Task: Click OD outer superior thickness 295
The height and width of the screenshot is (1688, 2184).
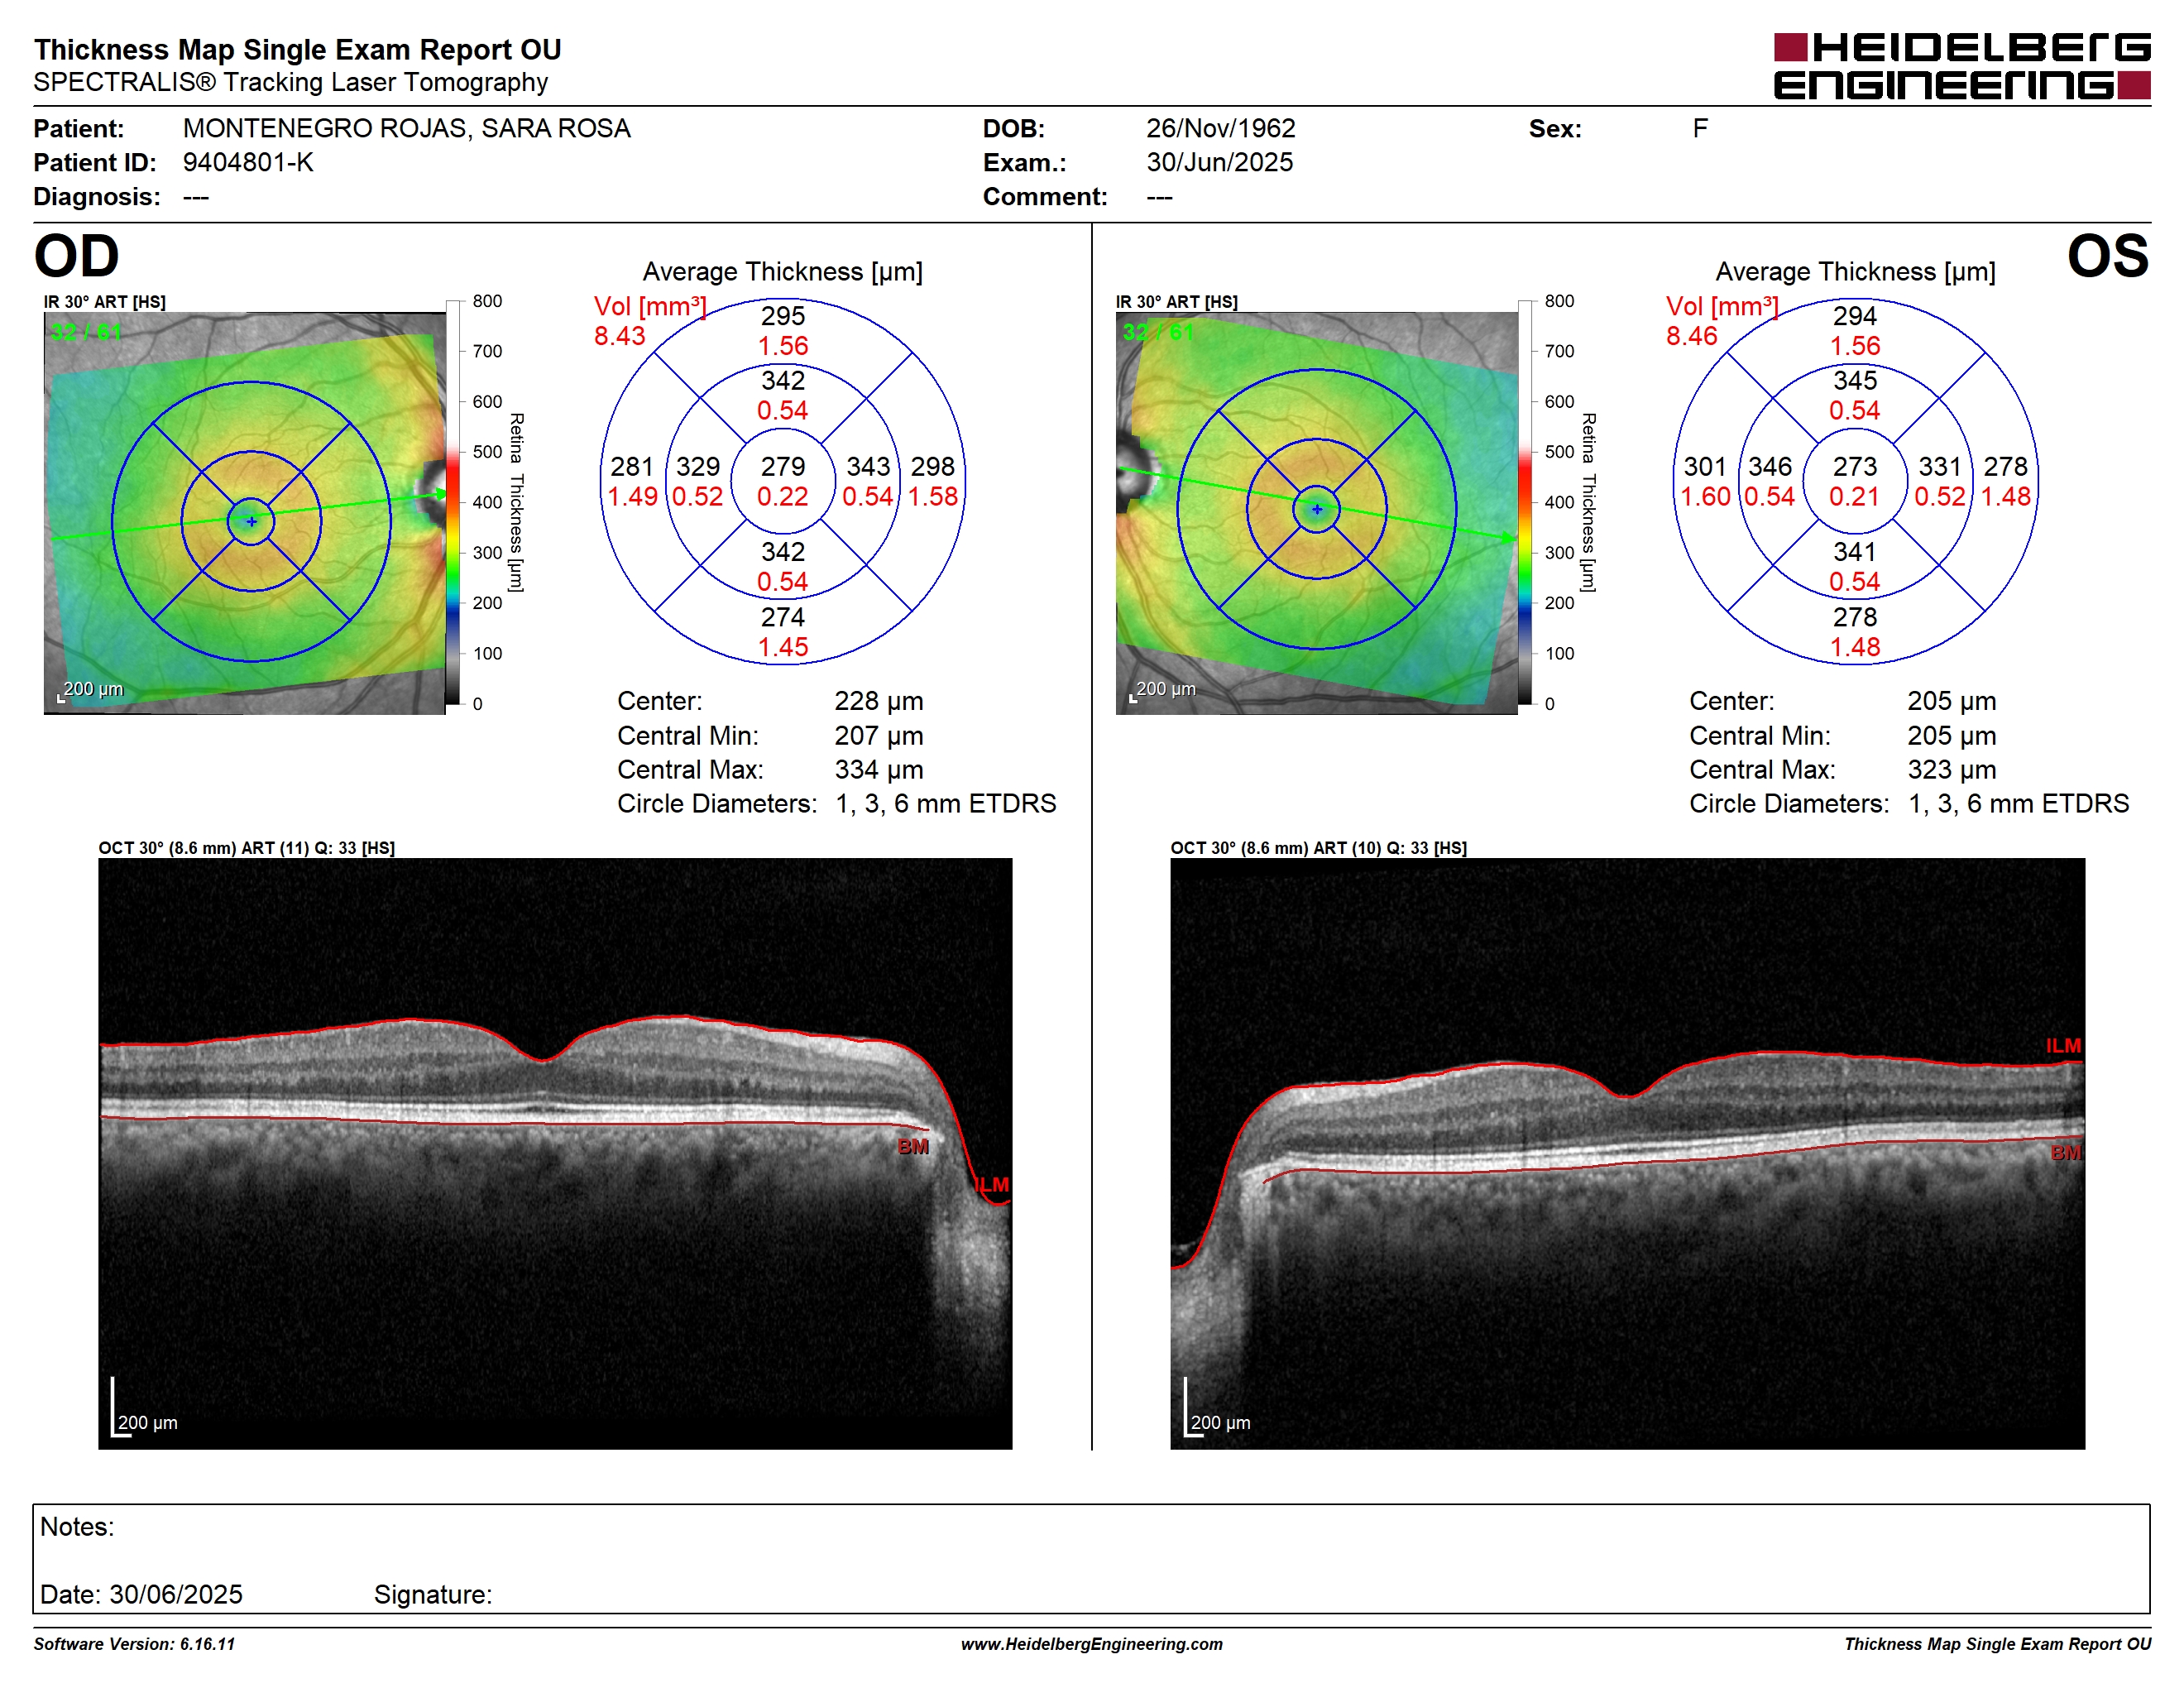Action: pyautogui.click(x=783, y=317)
